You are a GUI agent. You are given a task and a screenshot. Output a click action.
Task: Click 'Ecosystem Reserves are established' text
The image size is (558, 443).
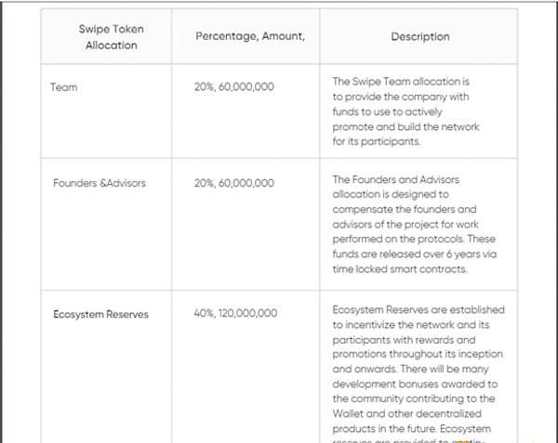coord(418,310)
